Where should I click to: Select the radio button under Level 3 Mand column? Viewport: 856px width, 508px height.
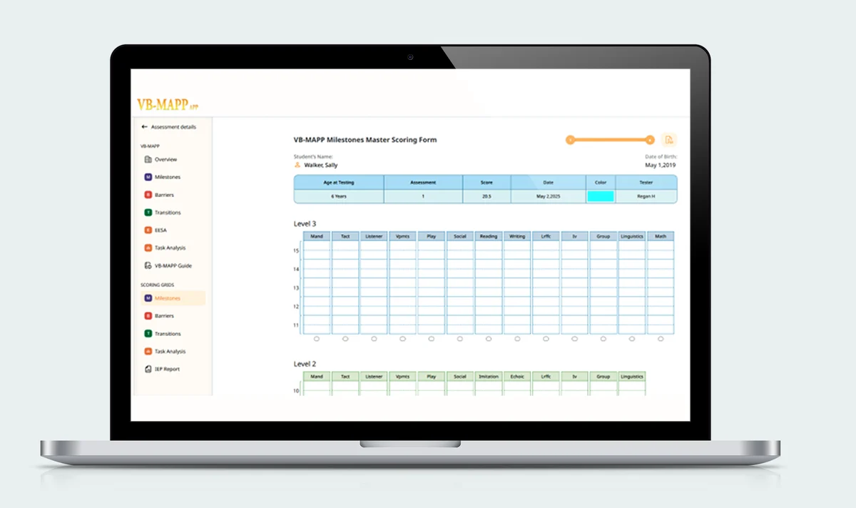317,339
